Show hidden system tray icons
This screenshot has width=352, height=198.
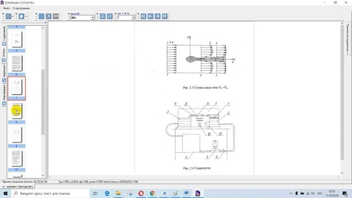(291, 193)
